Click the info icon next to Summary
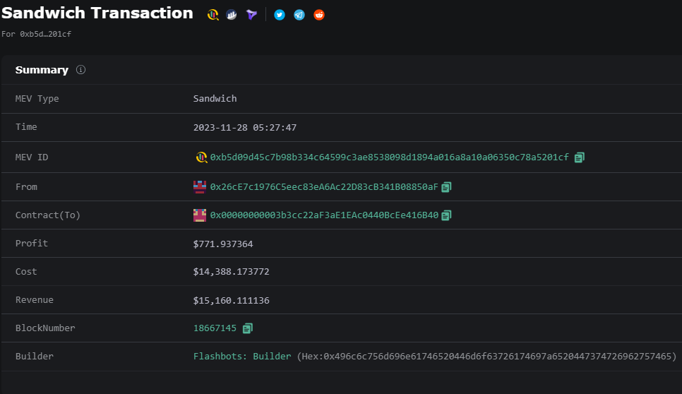682x394 pixels. (80, 70)
